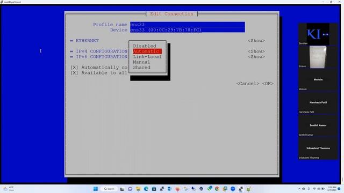Show hidden system tray icons
The height and width of the screenshot is (193, 344).
point(299,189)
